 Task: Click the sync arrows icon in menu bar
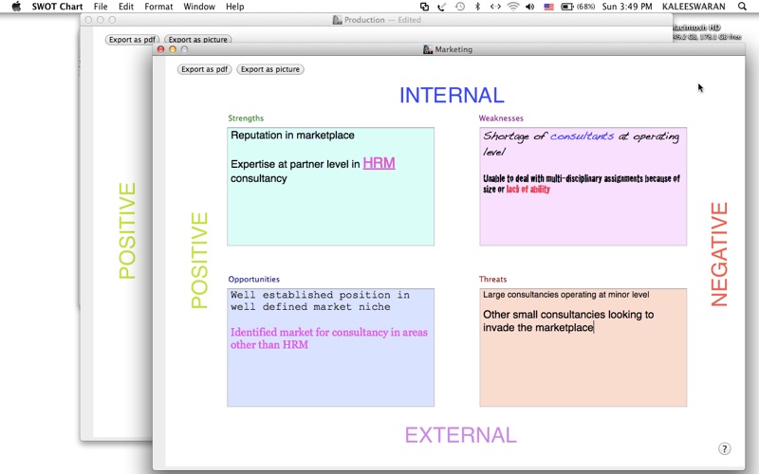click(495, 7)
